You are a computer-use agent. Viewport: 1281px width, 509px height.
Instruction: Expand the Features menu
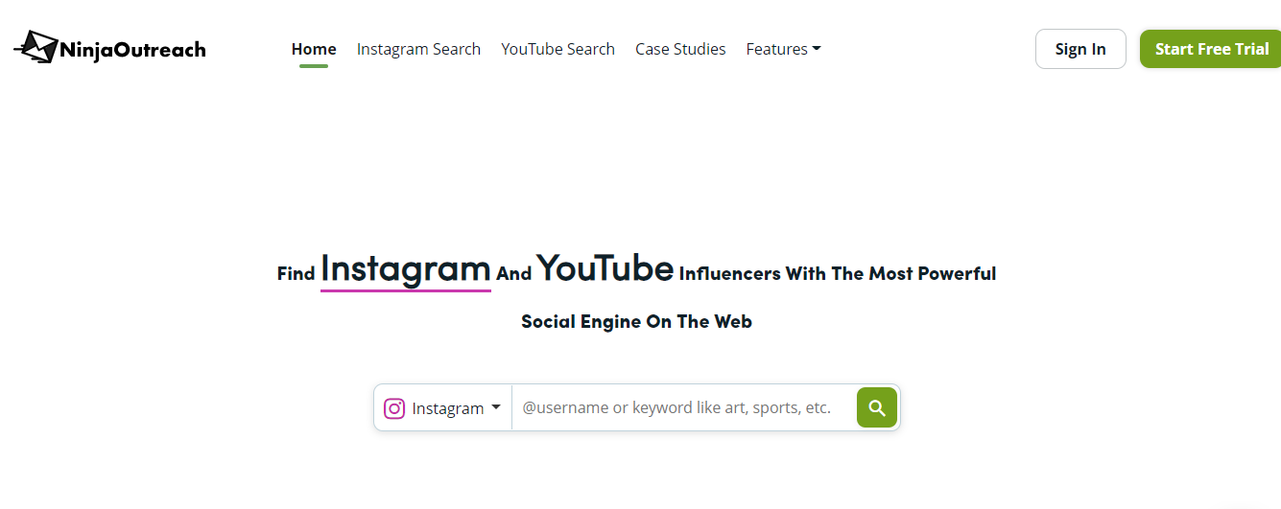[x=783, y=49]
